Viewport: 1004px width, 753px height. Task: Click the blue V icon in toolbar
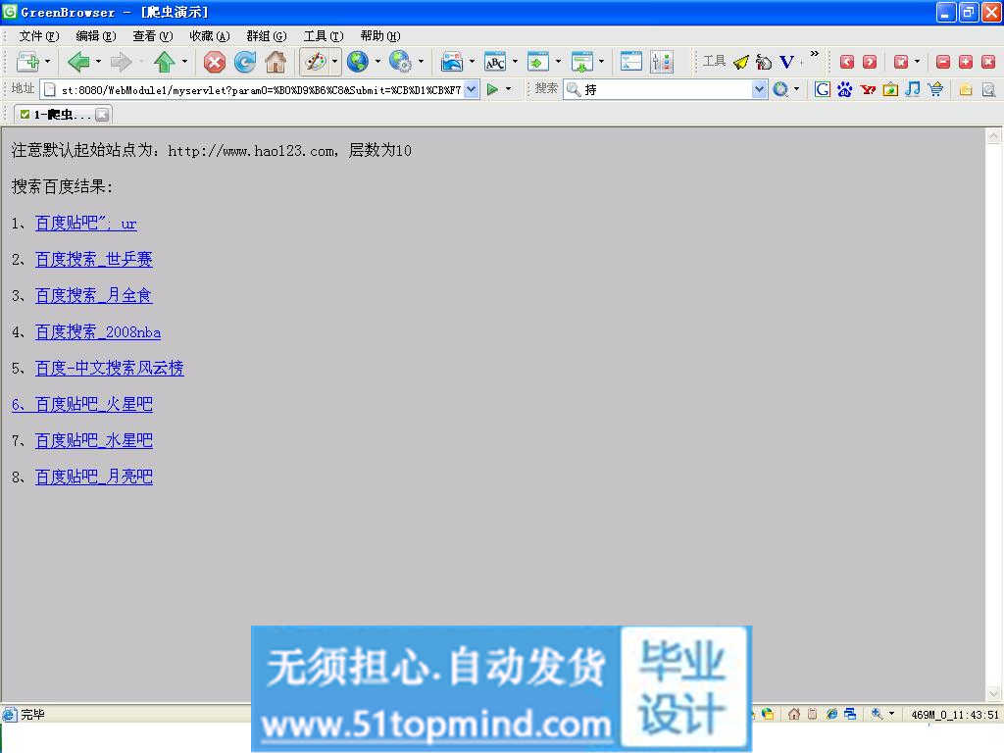(x=786, y=62)
